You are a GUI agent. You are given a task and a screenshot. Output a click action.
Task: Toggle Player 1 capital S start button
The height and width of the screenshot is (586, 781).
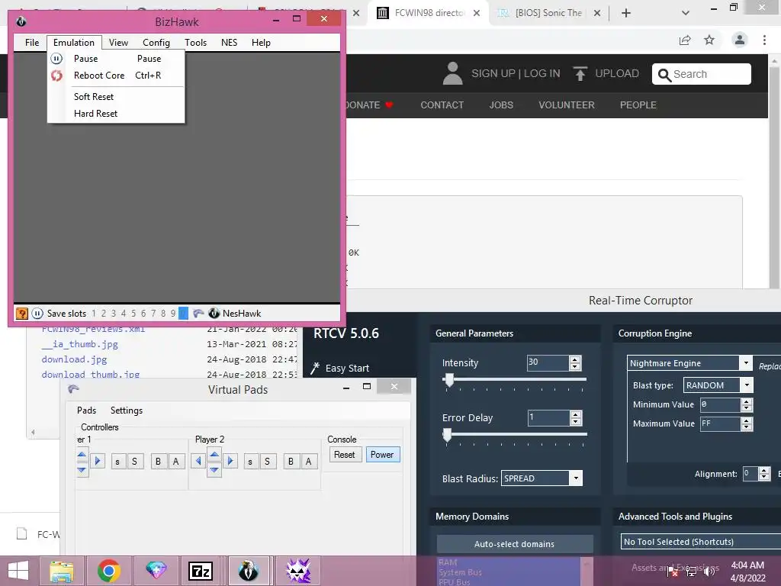click(134, 462)
